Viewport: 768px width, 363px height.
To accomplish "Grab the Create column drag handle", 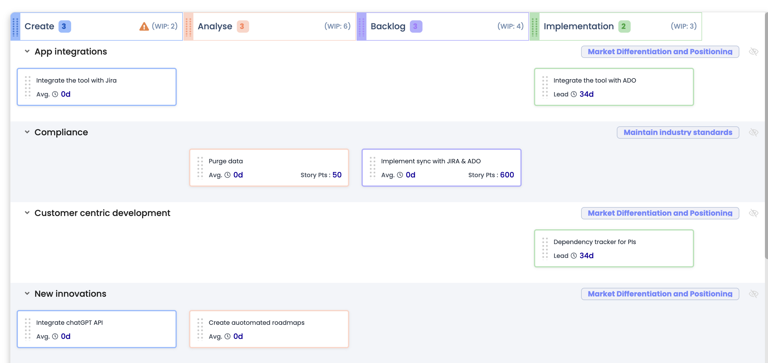I will click(15, 27).
